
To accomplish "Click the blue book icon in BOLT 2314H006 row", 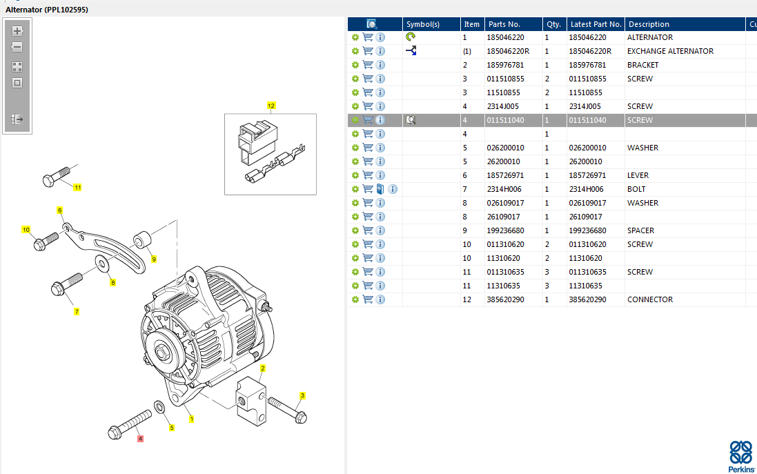I will pos(380,189).
